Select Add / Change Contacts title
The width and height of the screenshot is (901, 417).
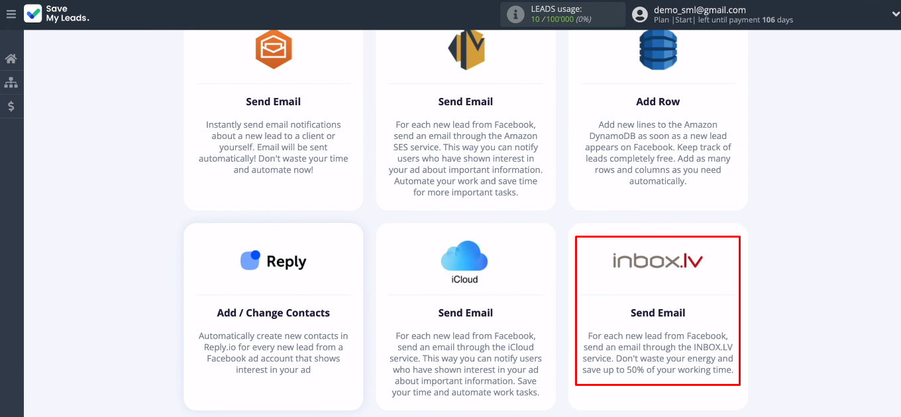coord(274,312)
